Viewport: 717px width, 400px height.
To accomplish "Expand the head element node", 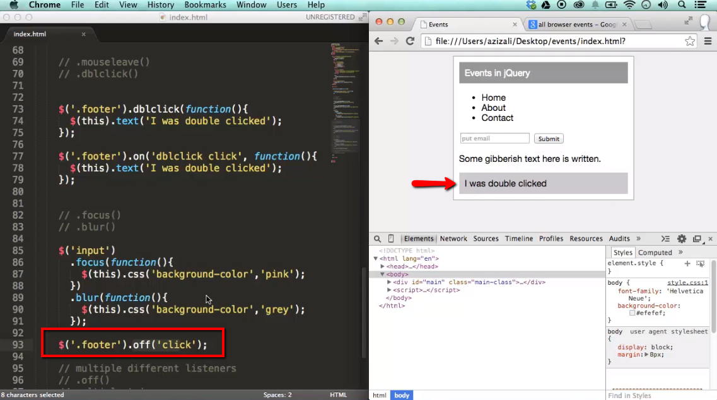I will coord(383,266).
